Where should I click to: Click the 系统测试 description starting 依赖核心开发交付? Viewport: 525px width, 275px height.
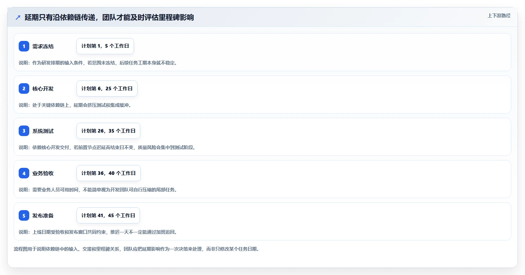[x=107, y=147]
